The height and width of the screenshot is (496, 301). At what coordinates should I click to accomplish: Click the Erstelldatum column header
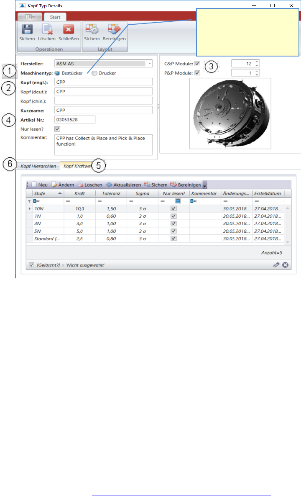pyautogui.click(x=268, y=193)
